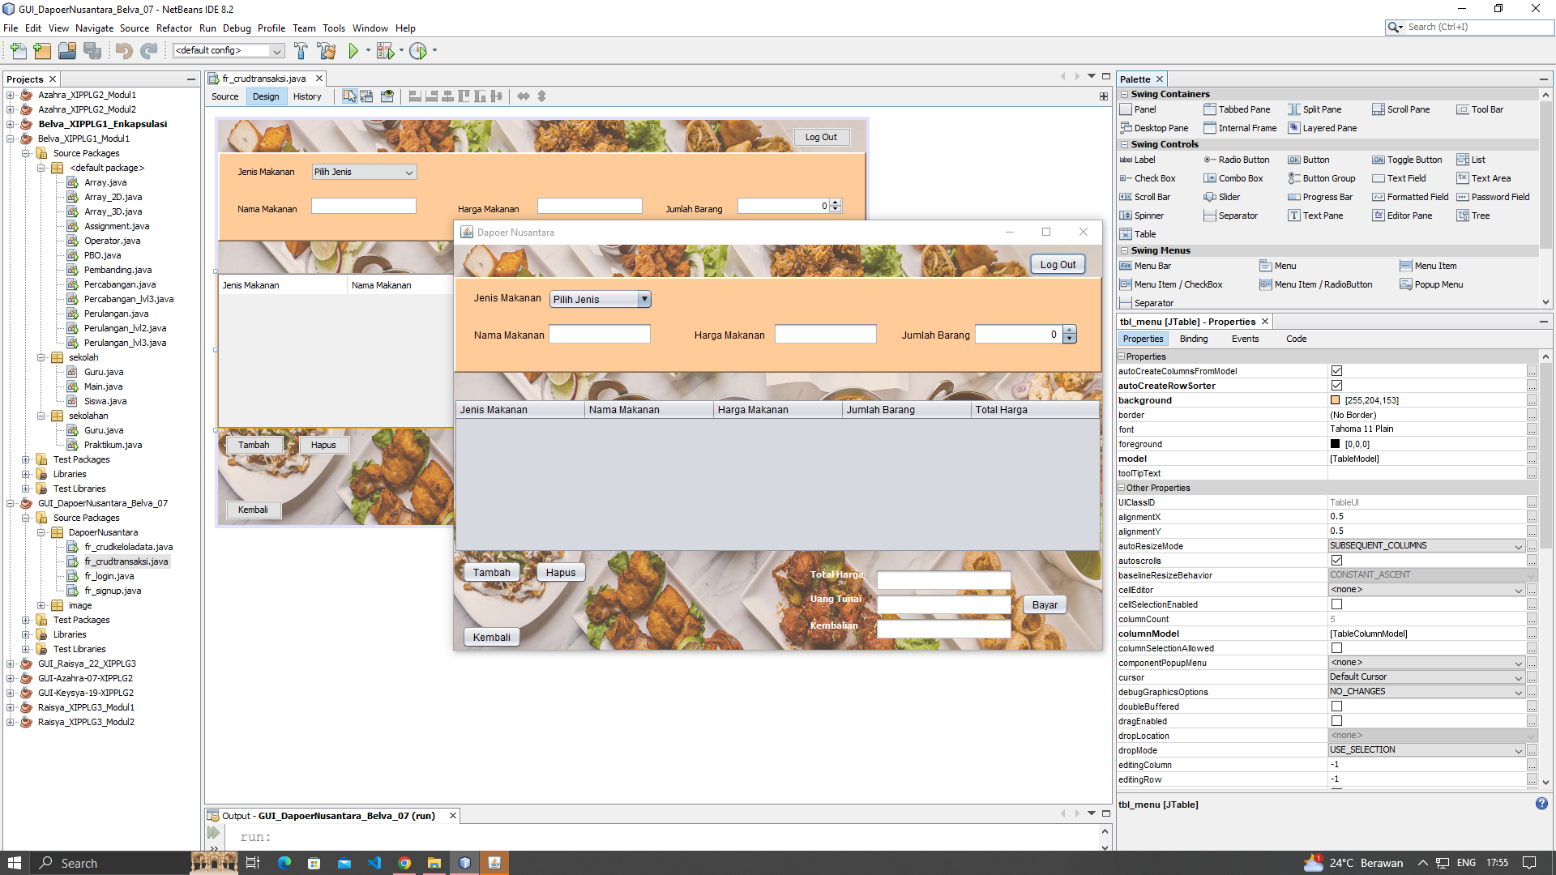Open the default config dropdown
The height and width of the screenshot is (875, 1556).
pyautogui.click(x=276, y=51)
